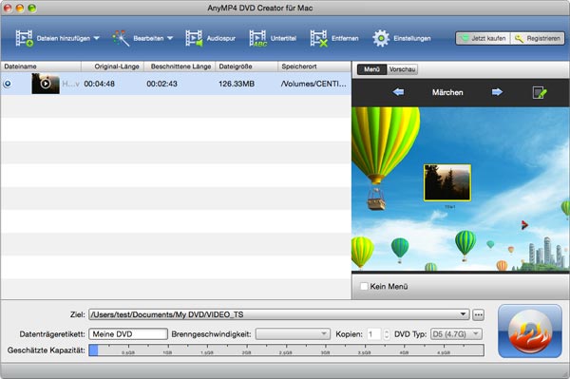Open Einstellungen gear settings

401,38
